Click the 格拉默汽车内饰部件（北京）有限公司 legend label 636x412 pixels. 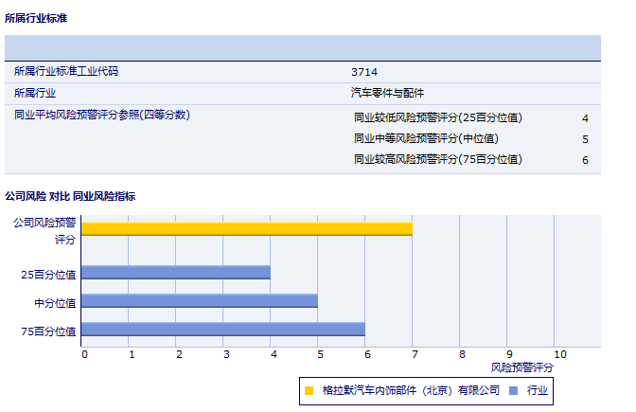click(x=410, y=390)
